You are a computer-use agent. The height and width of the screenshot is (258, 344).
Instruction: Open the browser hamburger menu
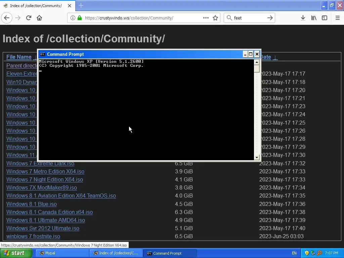tap(337, 18)
